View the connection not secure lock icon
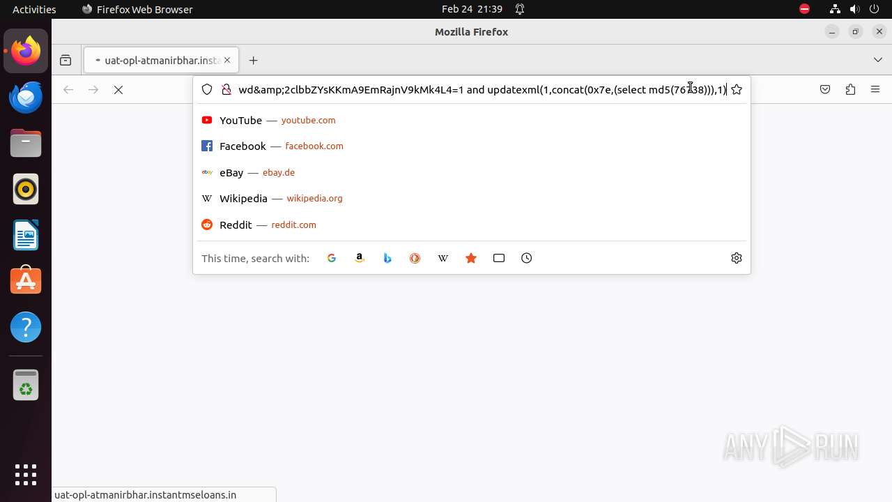This screenshot has height=502, width=892. click(226, 89)
